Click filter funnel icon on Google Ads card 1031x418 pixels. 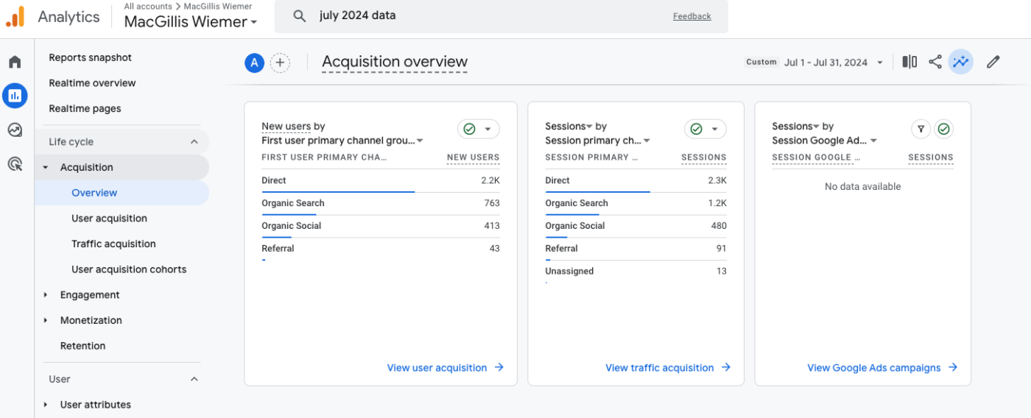pyautogui.click(x=921, y=130)
